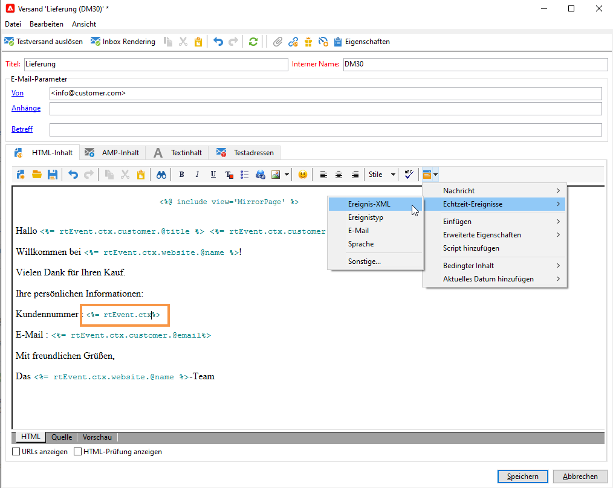Click the open folder icon in editor toolbar
The height and width of the screenshot is (488, 613).
(x=37, y=175)
